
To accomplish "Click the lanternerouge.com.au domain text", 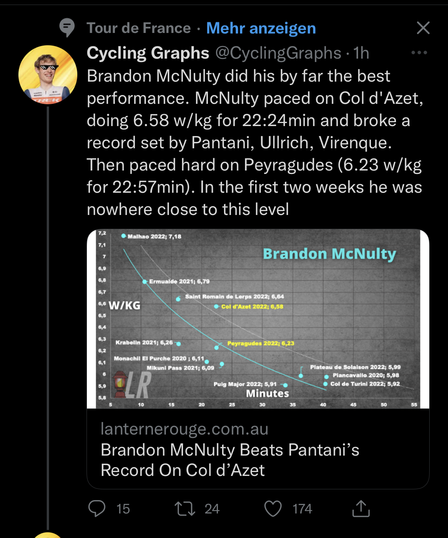I will 184,429.
